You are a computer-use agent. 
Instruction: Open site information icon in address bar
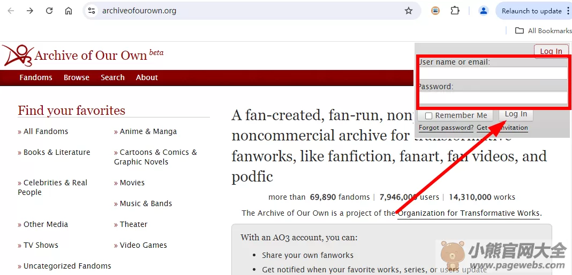92,11
